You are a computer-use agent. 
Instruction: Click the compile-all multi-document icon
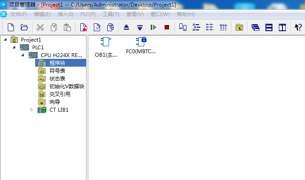click(110, 27)
